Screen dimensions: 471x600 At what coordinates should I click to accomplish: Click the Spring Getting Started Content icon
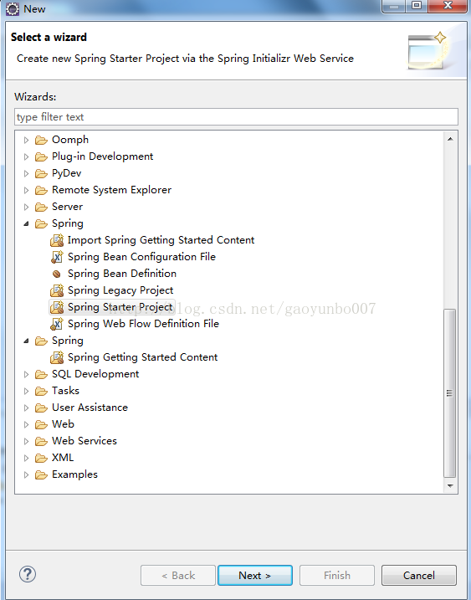(x=57, y=358)
